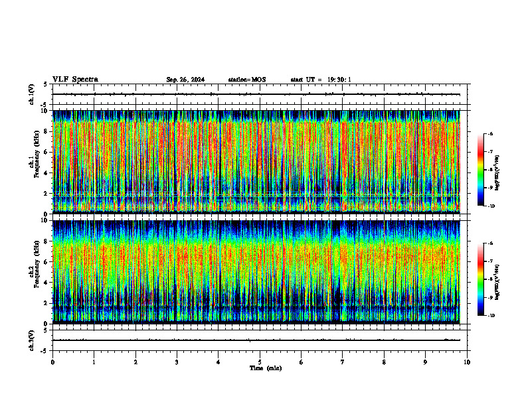Click time axis tick label "10"
526x406 pixels.
(467, 362)
